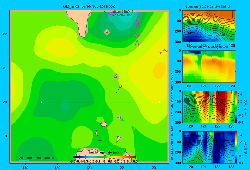Click the CSIRO BoM OceanMAPS v3 credit text
Screen dimensions: 250x170
pos(172,116)
